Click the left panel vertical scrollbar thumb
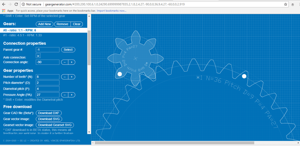 pos(89,48)
